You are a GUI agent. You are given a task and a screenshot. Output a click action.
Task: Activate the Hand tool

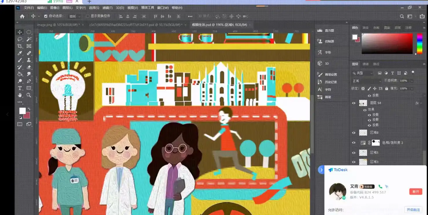point(20,95)
